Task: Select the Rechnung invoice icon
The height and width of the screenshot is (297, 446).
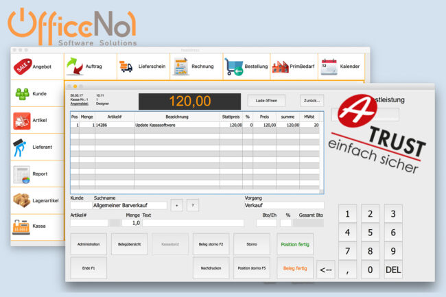Action: point(180,67)
